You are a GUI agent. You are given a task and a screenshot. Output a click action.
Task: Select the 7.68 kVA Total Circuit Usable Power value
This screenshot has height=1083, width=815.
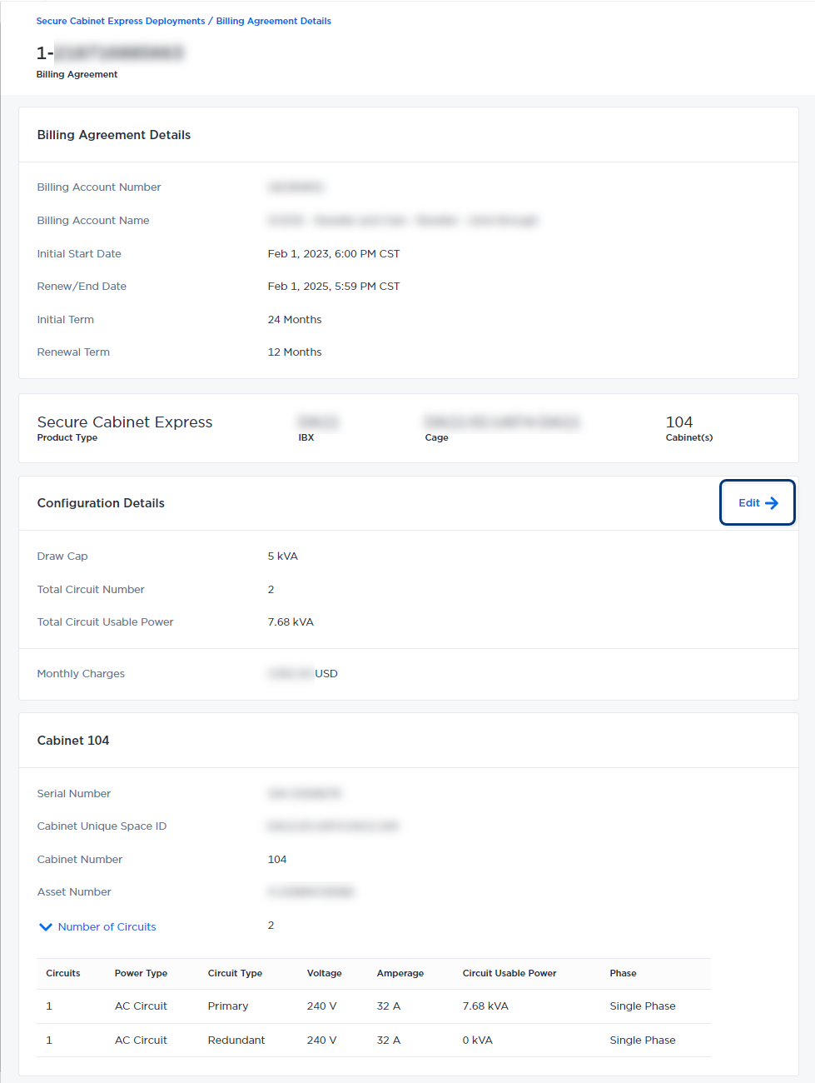click(291, 622)
